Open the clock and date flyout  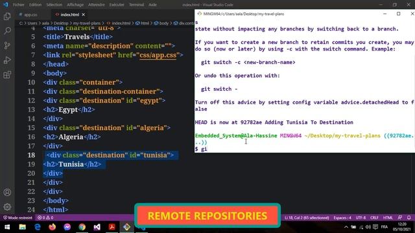(x=402, y=227)
